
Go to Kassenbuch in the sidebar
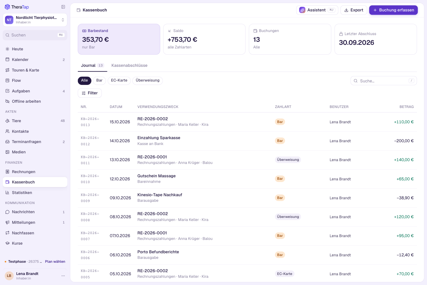coord(35,182)
